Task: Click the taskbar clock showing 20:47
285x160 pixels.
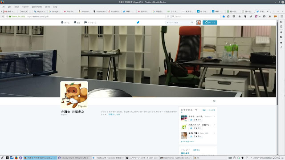Action: point(277,158)
